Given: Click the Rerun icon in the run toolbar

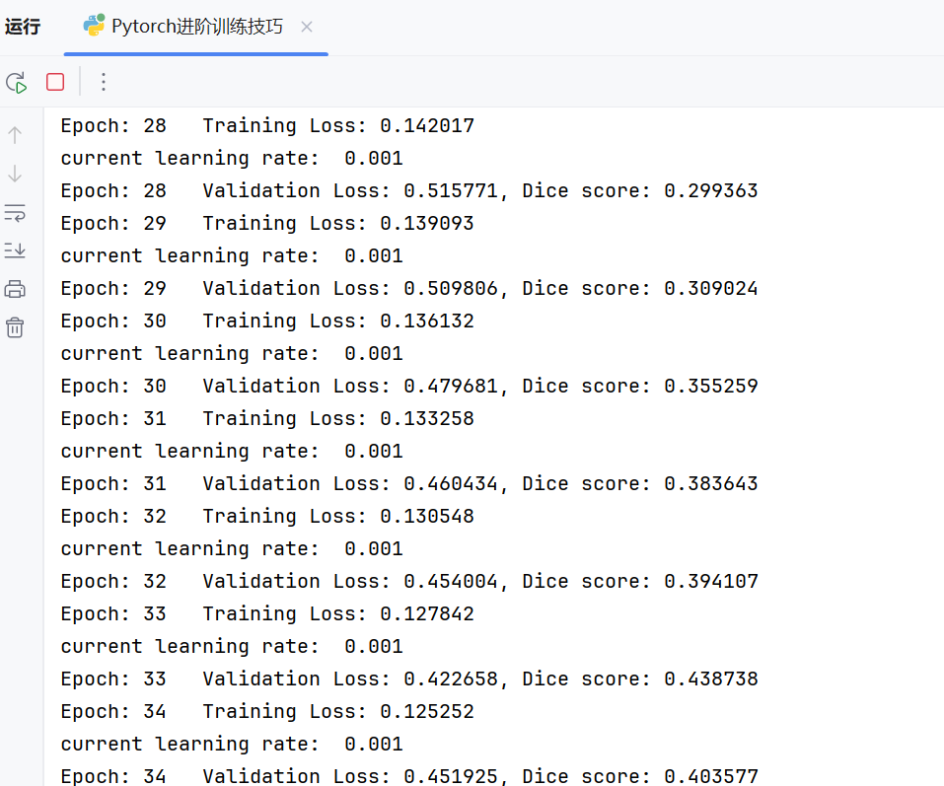Looking at the screenshot, I should coord(16,83).
